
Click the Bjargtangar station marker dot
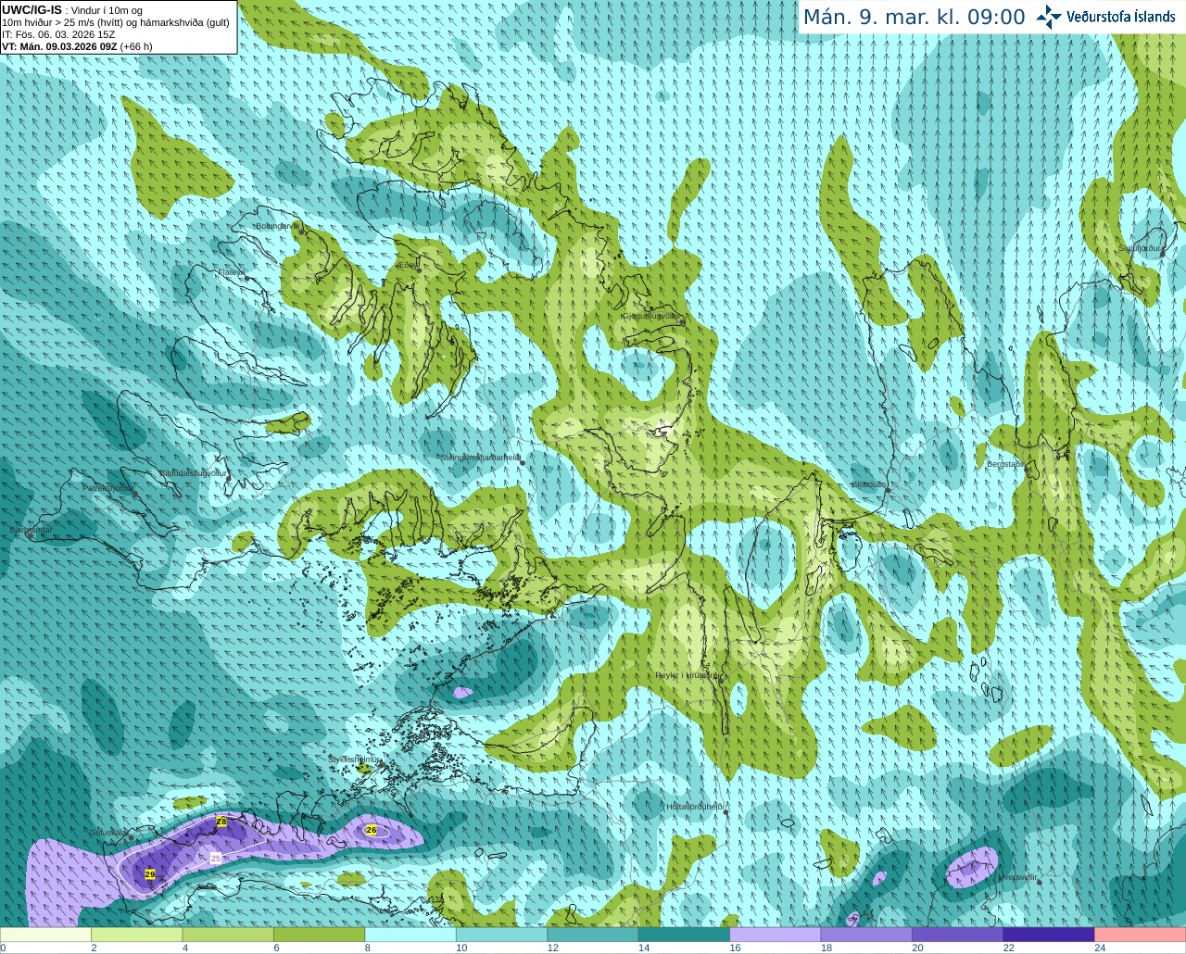tap(31, 536)
